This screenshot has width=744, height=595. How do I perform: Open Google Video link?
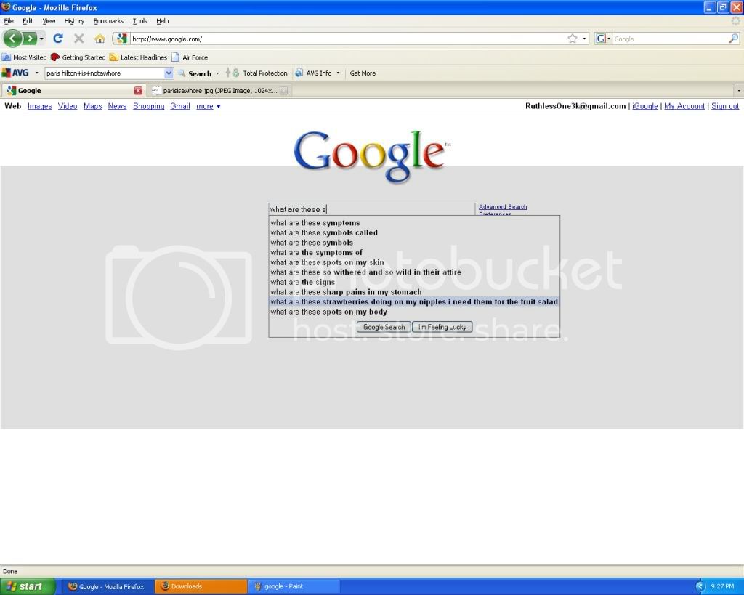(68, 106)
